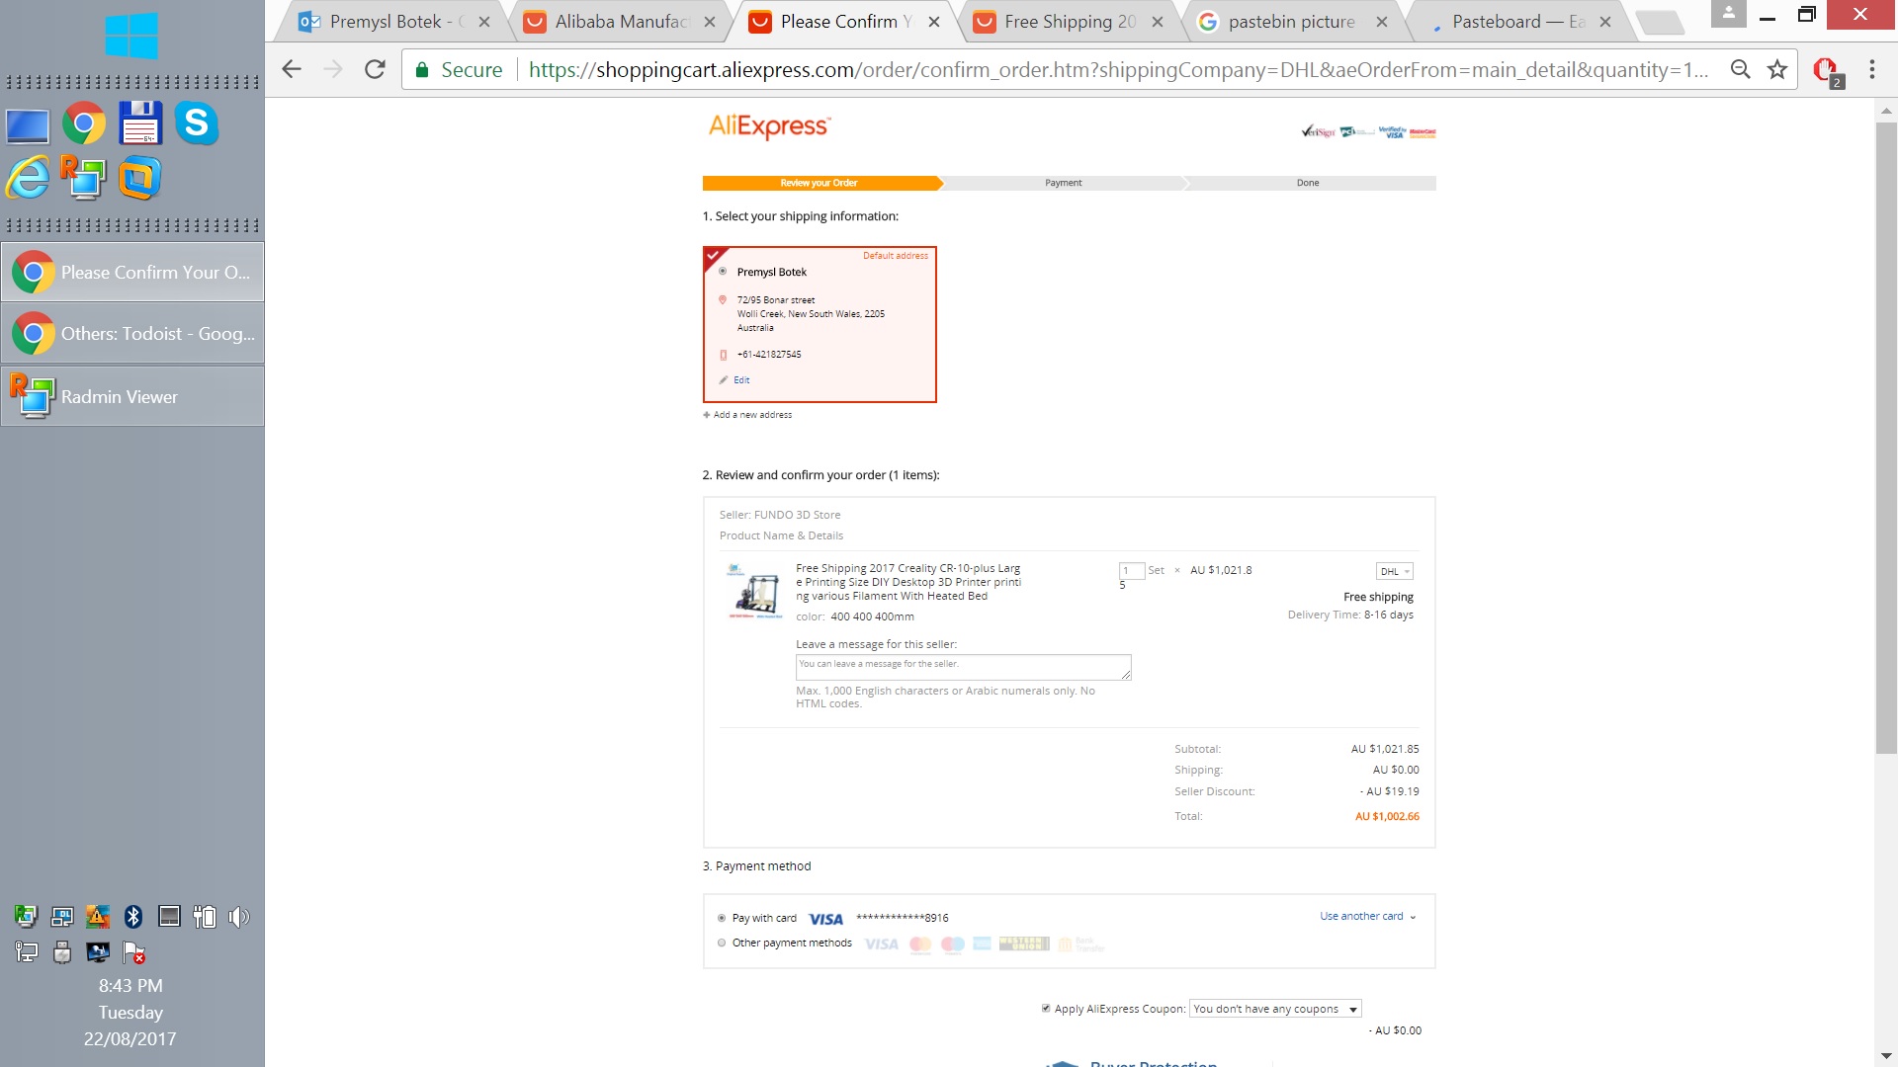Open the Skype quick launch icon
The height and width of the screenshot is (1067, 1898).
(197, 123)
